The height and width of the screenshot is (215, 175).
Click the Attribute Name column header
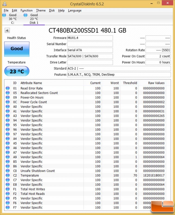tap(51, 83)
